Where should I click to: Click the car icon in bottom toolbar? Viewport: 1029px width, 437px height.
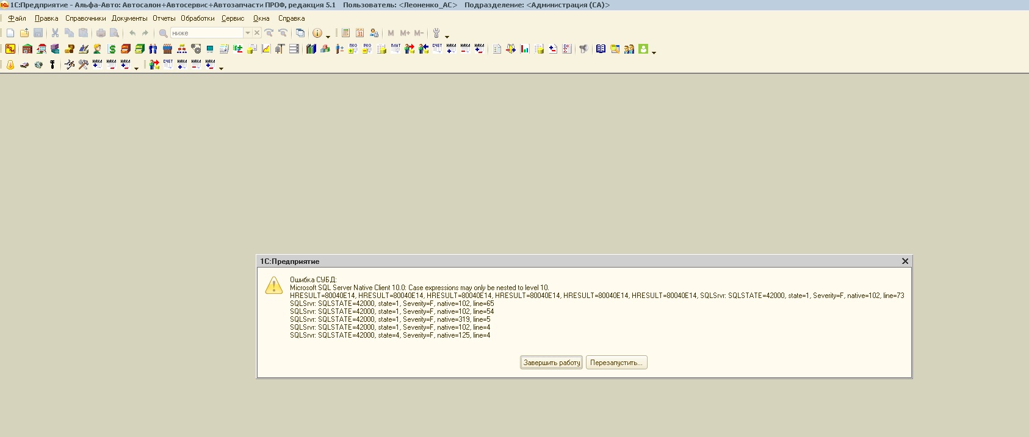point(24,65)
